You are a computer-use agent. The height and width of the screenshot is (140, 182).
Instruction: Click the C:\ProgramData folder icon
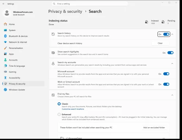(x=62, y=138)
